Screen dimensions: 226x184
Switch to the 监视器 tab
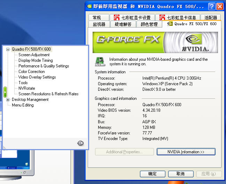99,24
